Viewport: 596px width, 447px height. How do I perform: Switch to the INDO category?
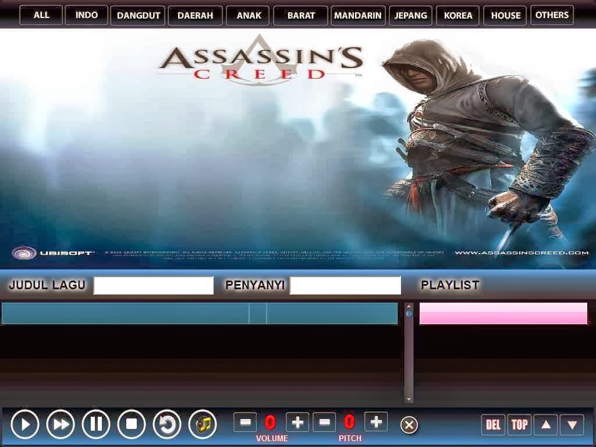coord(86,15)
